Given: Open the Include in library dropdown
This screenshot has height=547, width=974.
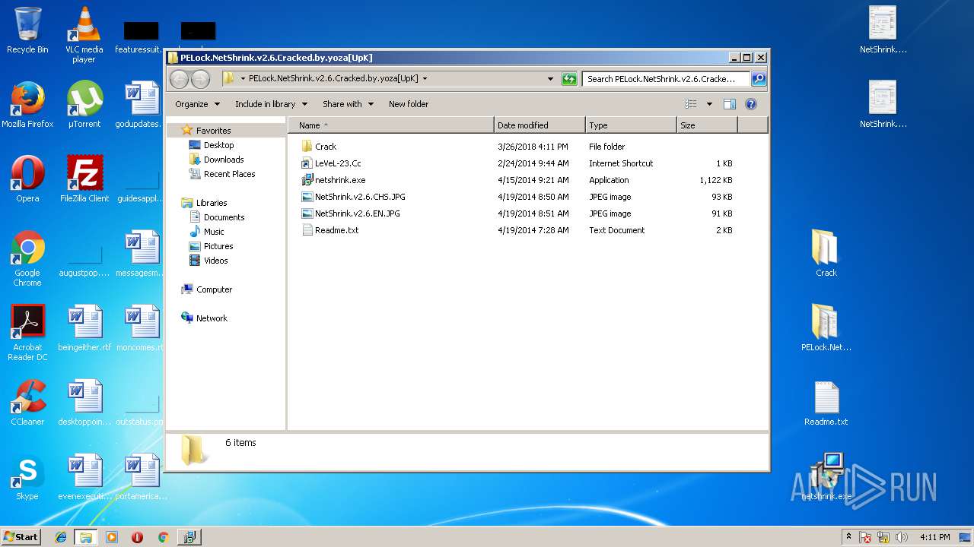Looking at the screenshot, I should (x=271, y=104).
